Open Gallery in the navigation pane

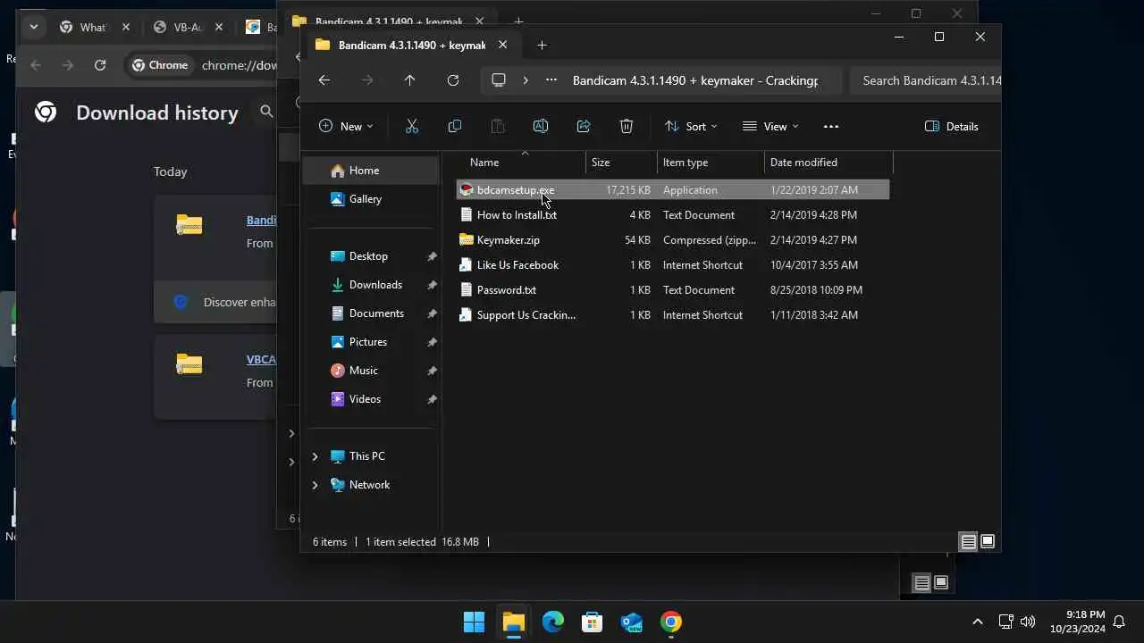click(370, 199)
